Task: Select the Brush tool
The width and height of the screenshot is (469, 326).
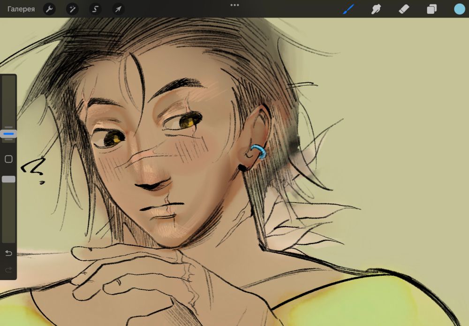Action: (348, 9)
